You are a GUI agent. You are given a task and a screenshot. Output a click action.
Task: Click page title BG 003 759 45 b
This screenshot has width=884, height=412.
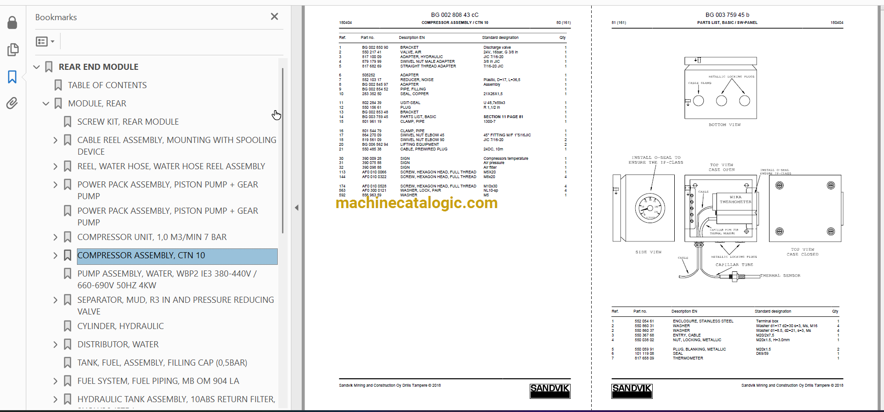coord(727,15)
